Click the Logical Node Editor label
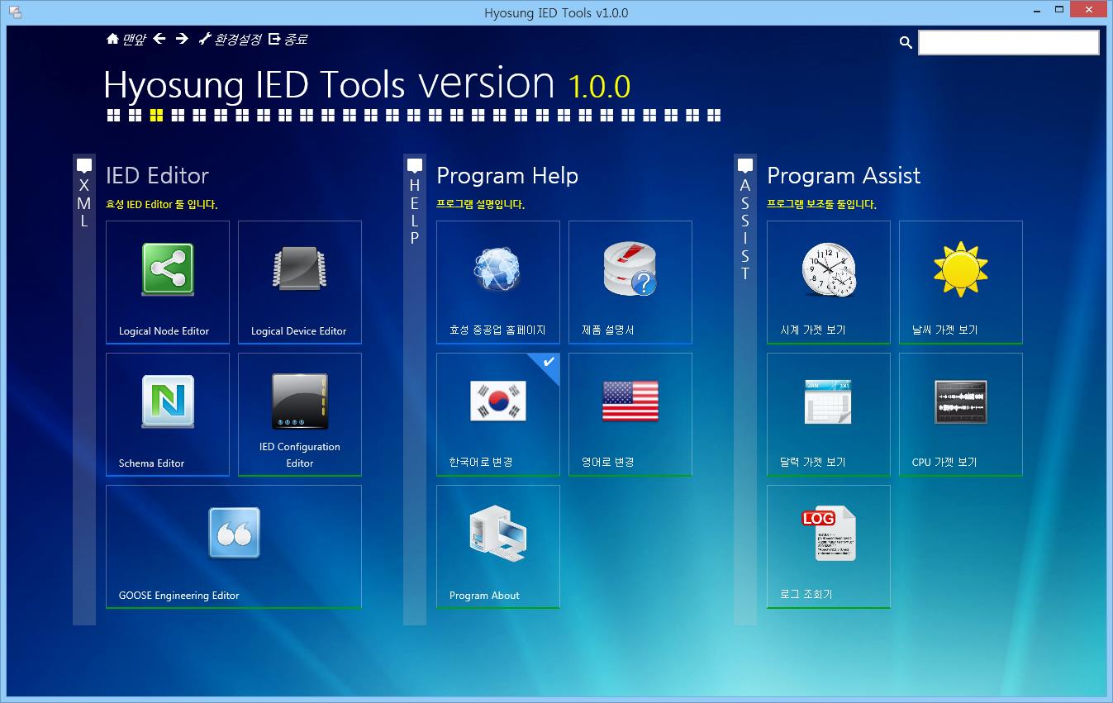Screen dimensions: 1113x703 [164, 331]
